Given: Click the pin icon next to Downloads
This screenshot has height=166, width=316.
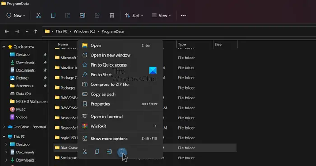Looking at the screenshot, I should click(x=45, y=63).
